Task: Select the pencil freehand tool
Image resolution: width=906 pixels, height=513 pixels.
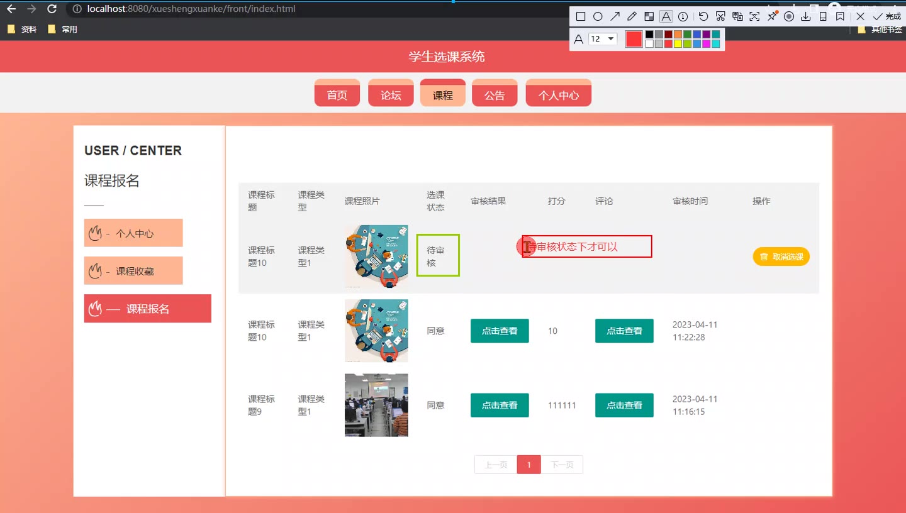Action: click(x=632, y=16)
